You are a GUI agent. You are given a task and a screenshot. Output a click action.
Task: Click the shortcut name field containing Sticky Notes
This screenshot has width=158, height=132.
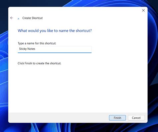click(55, 49)
